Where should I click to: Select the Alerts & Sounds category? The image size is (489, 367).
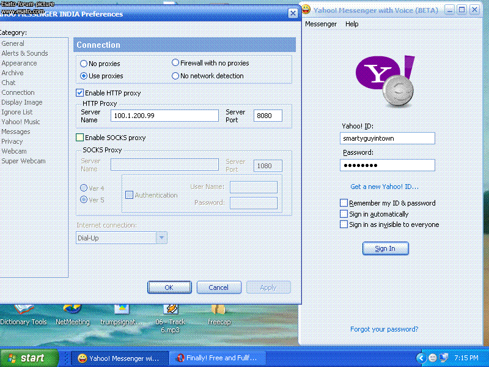[x=24, y=53]
